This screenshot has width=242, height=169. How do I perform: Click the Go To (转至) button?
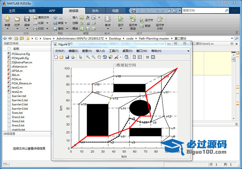click(x=59, y=23)
